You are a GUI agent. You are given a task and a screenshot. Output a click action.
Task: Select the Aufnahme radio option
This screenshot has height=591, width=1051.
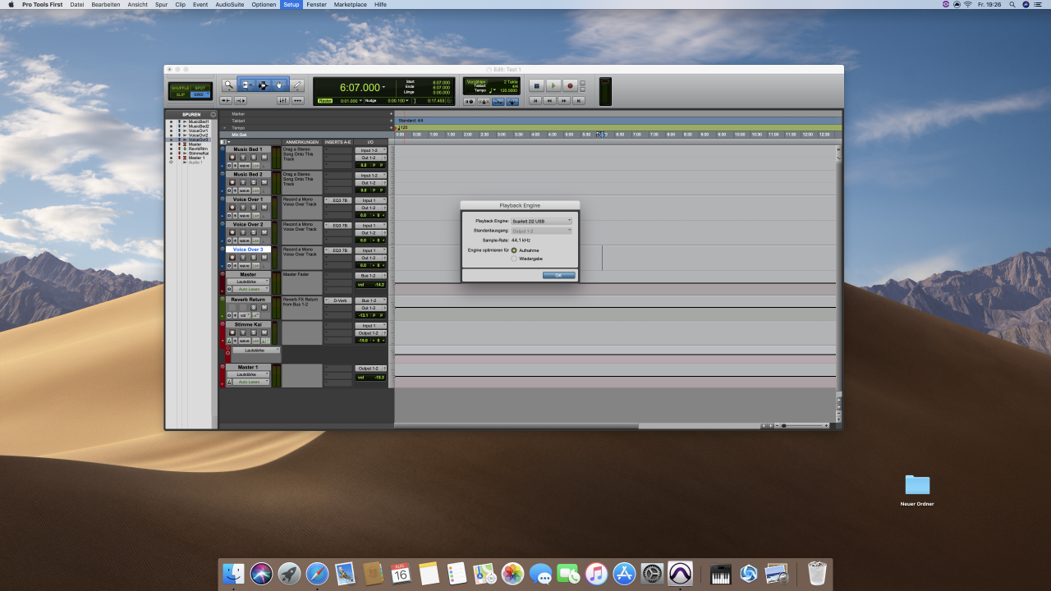click(514, 250)
